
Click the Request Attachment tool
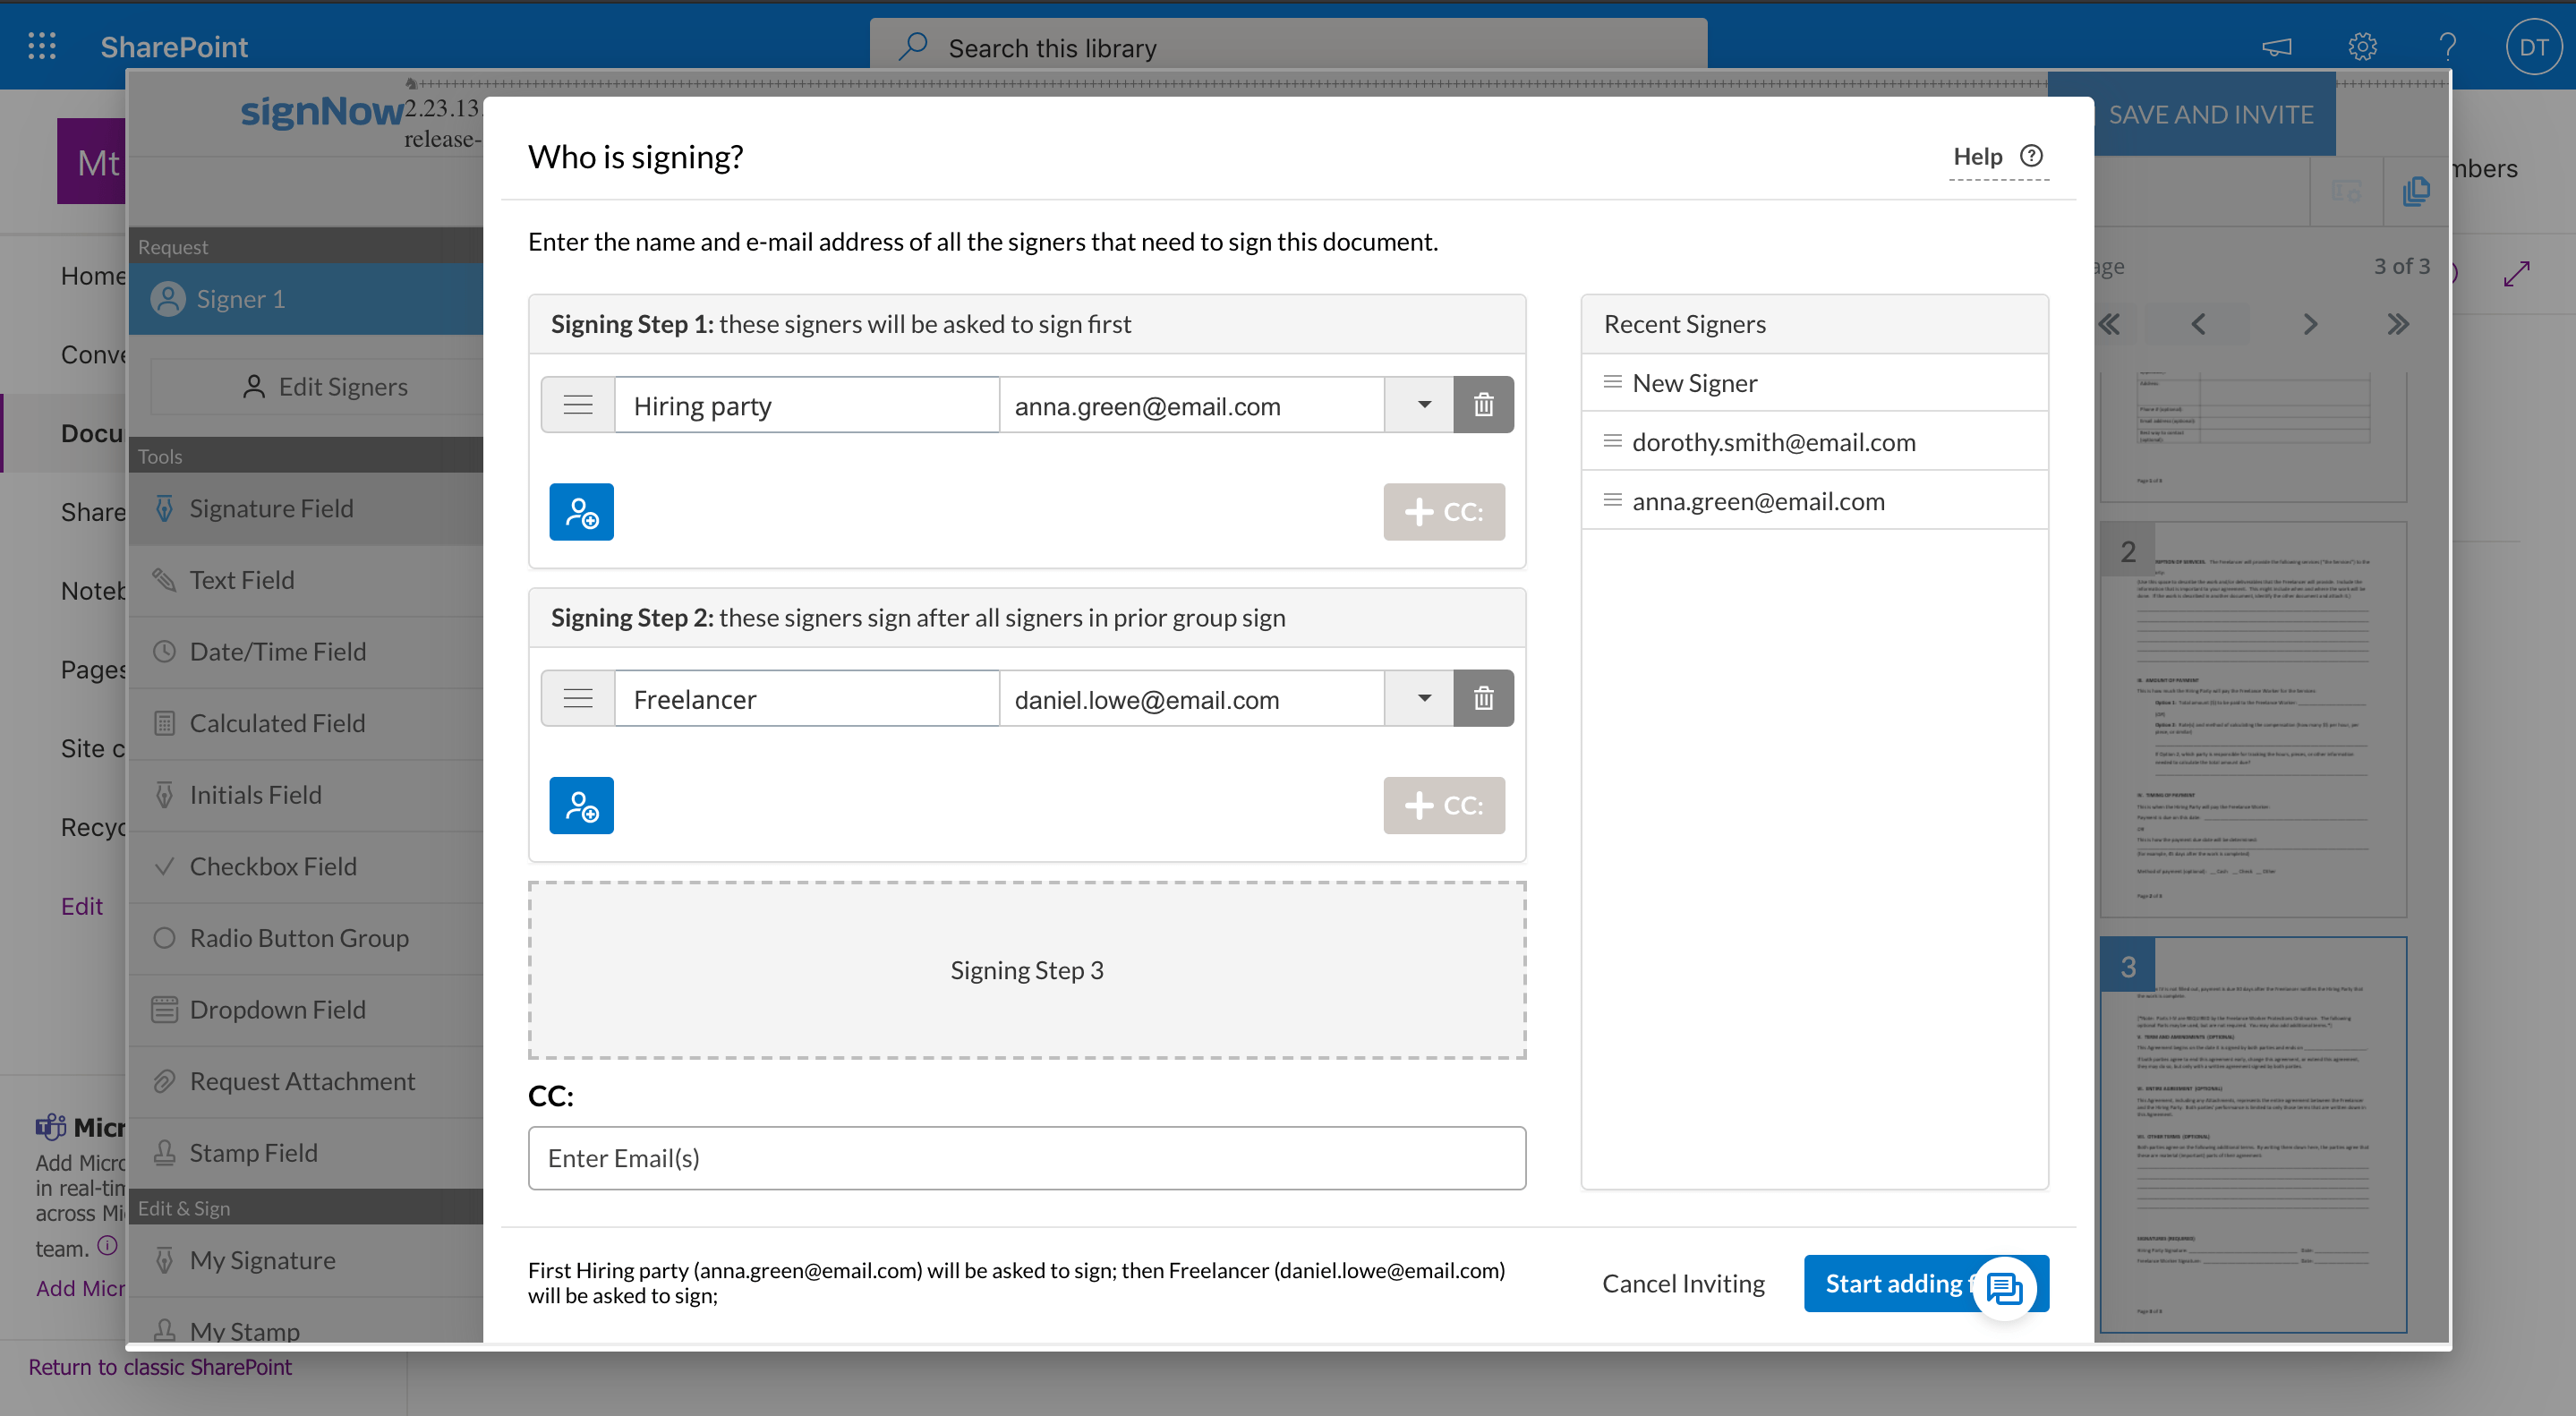[303, 1081]
